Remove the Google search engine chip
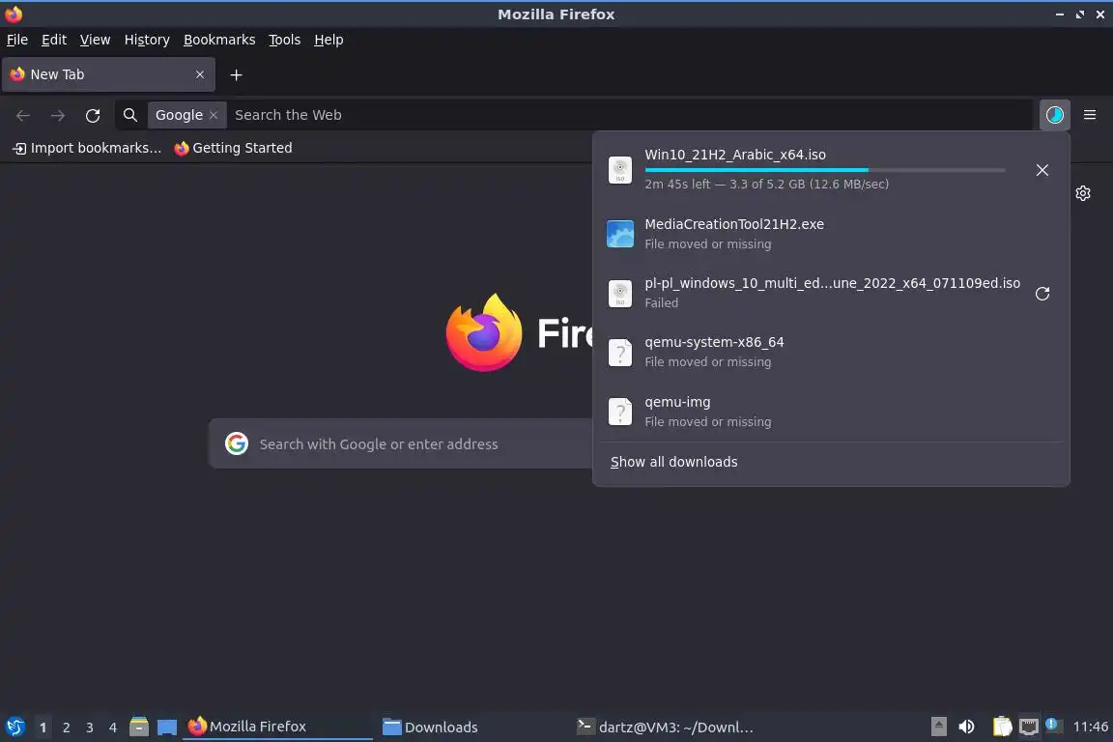 (213, 115)
